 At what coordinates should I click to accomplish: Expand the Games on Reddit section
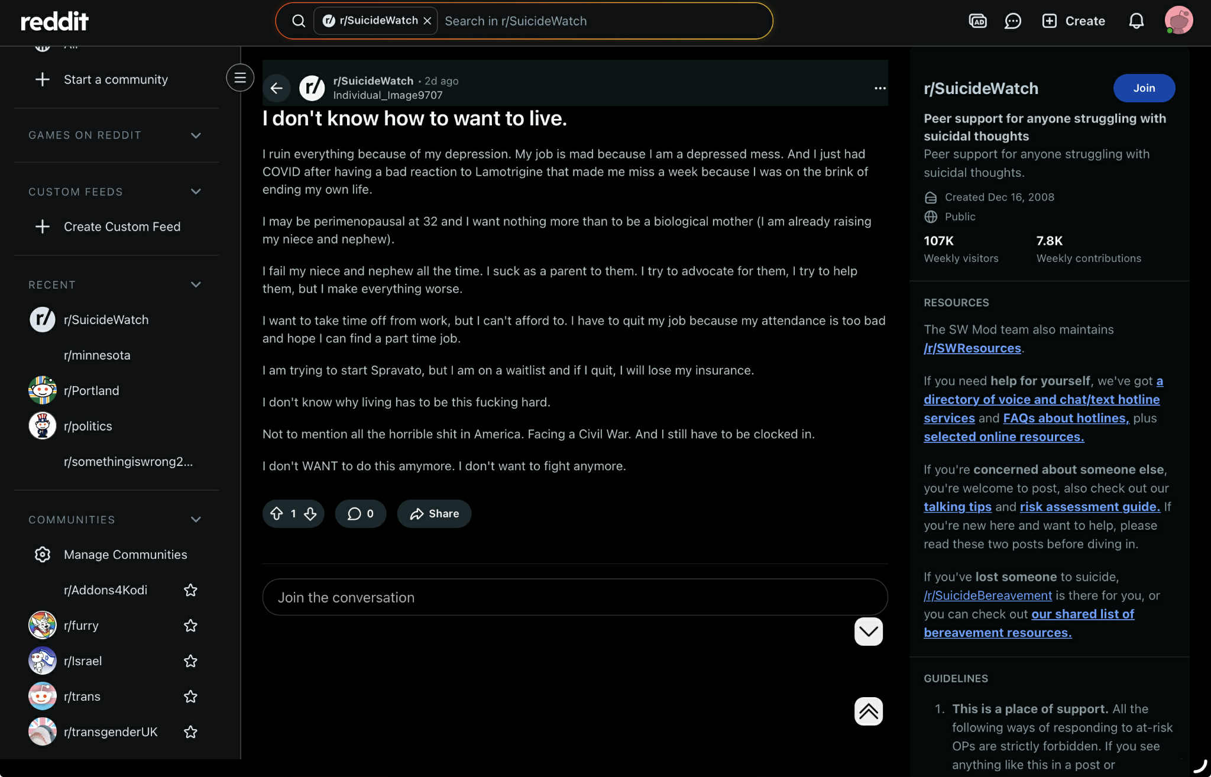tap(196, 135)
